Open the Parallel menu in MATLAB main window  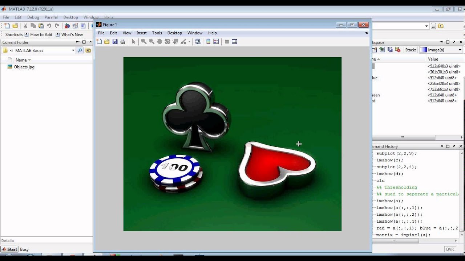coord(51,17)
